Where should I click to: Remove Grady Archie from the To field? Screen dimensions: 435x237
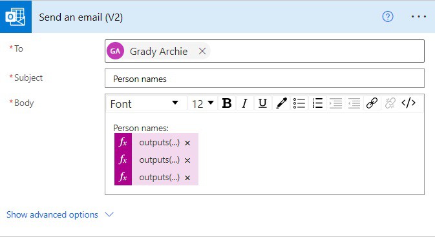[202, 51]
